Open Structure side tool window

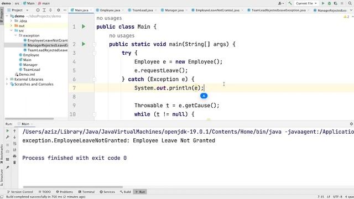click(2, 178)
